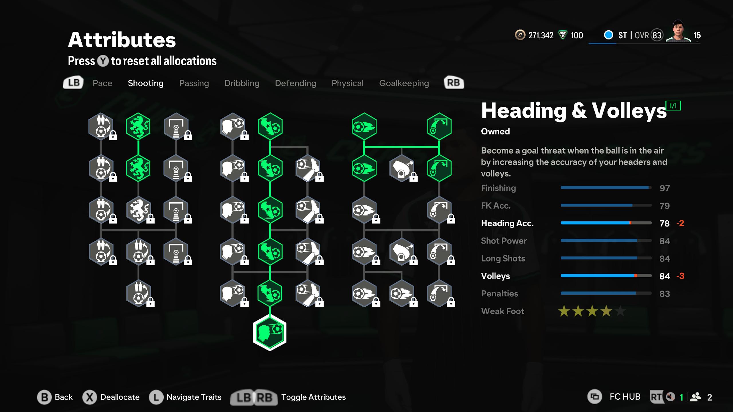Expand the Dribbling attribute section

coord(242,83)
